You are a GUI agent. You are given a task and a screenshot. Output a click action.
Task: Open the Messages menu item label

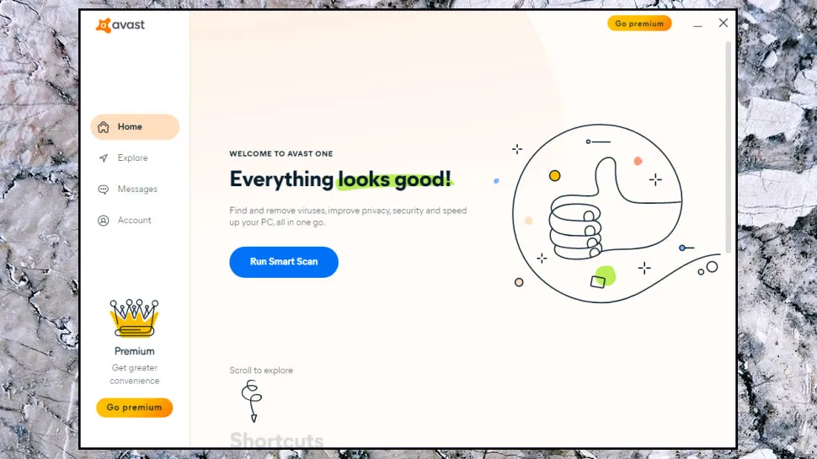(137, 189)
